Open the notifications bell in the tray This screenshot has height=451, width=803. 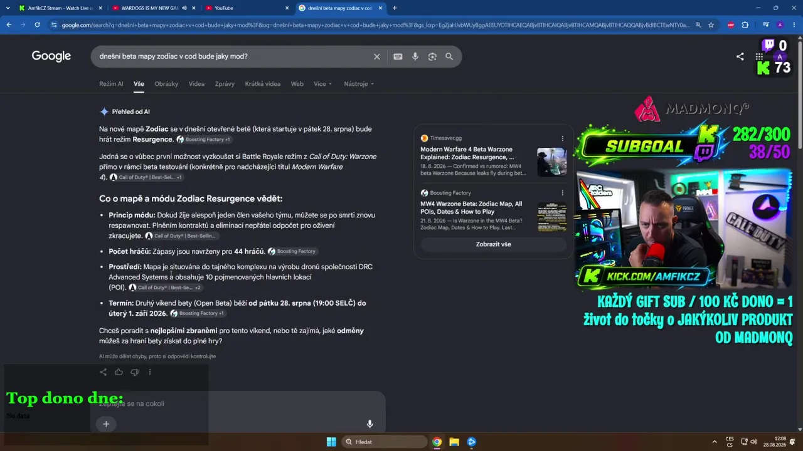point(792,442)
